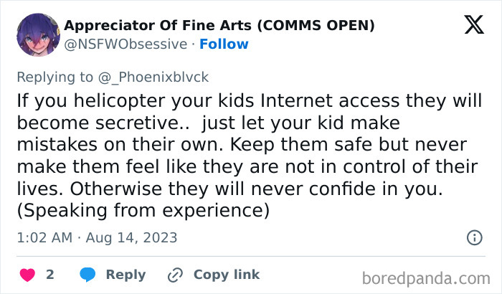Click the @NSFWObsessive handle
This screenshot has height=294, width=502.
coord(126,44)
